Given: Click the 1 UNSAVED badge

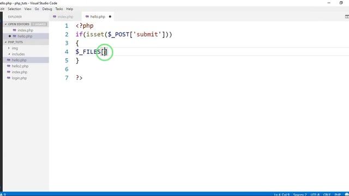Looking at the screenshot, I should [39, 24].
